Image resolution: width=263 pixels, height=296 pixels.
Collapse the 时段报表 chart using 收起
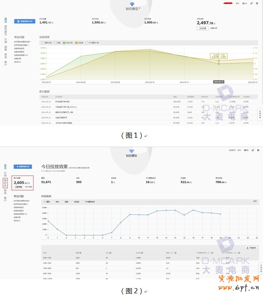(x=255, y=201)
